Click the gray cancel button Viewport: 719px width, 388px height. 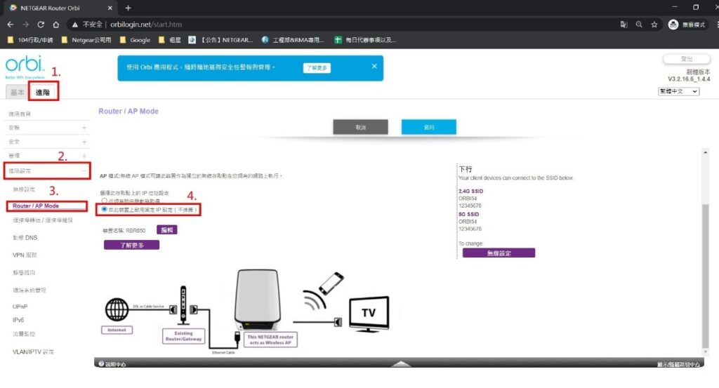pos(360,128)
